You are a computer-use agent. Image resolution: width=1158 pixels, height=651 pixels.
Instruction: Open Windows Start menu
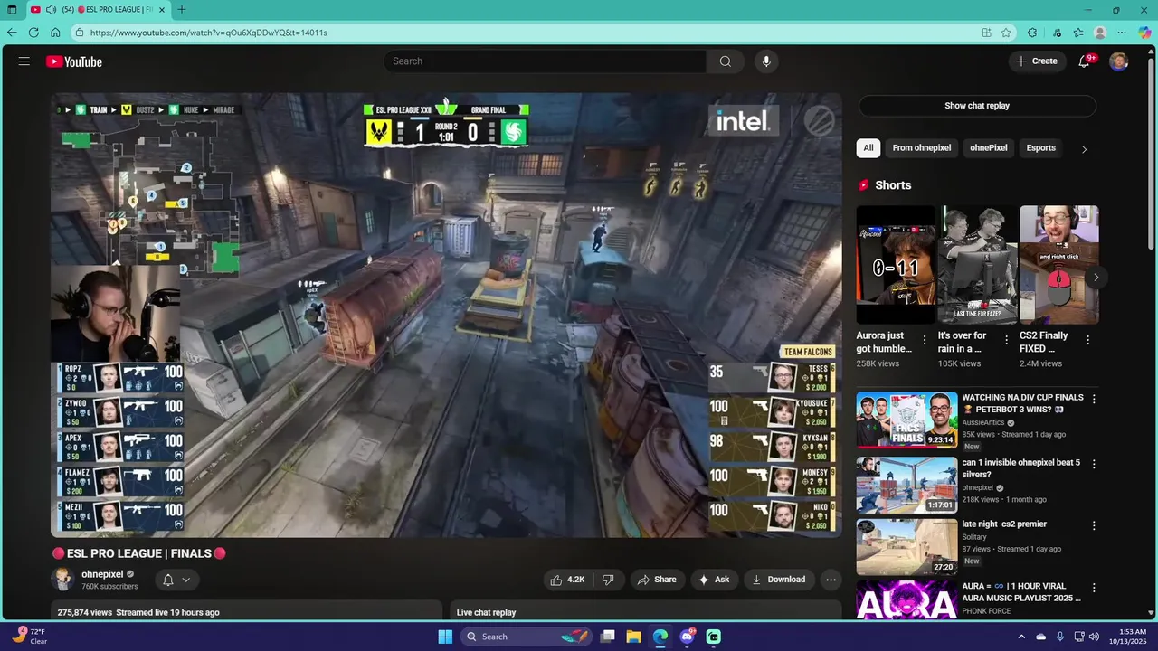(445, 637)
